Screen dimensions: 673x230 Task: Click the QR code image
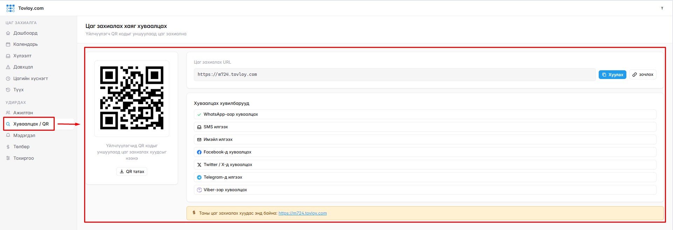[132, 98]
